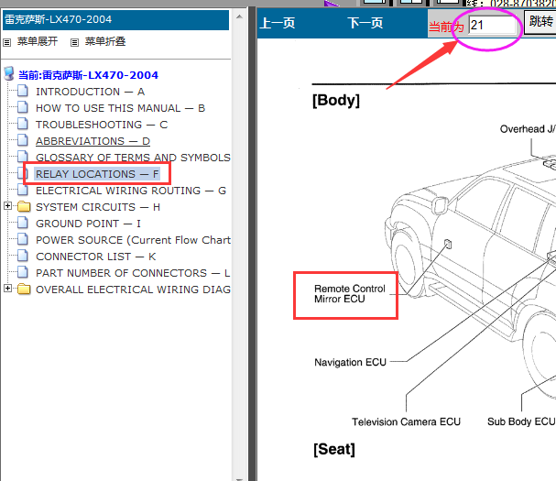The height and width of the screenshot is (481, 556).
Task: Expand OVERALL ELECTRICAL WIRING DIAGRAM node
Action: [x=7, y=289]
